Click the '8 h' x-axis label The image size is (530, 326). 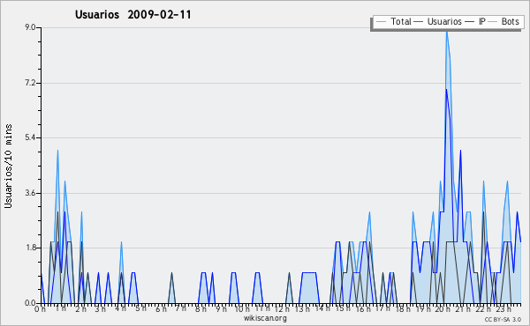(x=201, y=308)
